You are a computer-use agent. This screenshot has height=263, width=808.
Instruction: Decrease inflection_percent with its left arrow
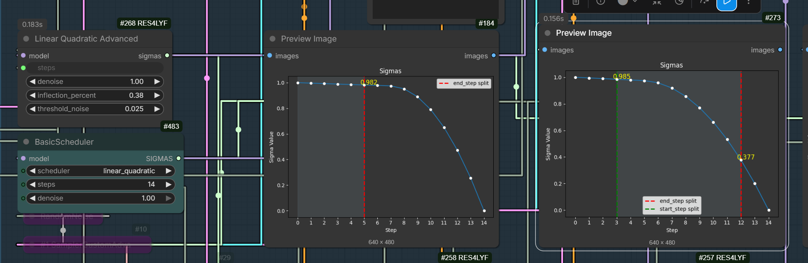coord(32,95)
